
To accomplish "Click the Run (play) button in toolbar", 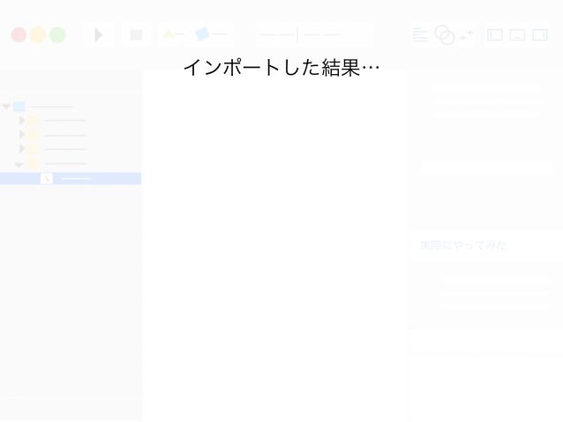I will (x=98, y=34).
